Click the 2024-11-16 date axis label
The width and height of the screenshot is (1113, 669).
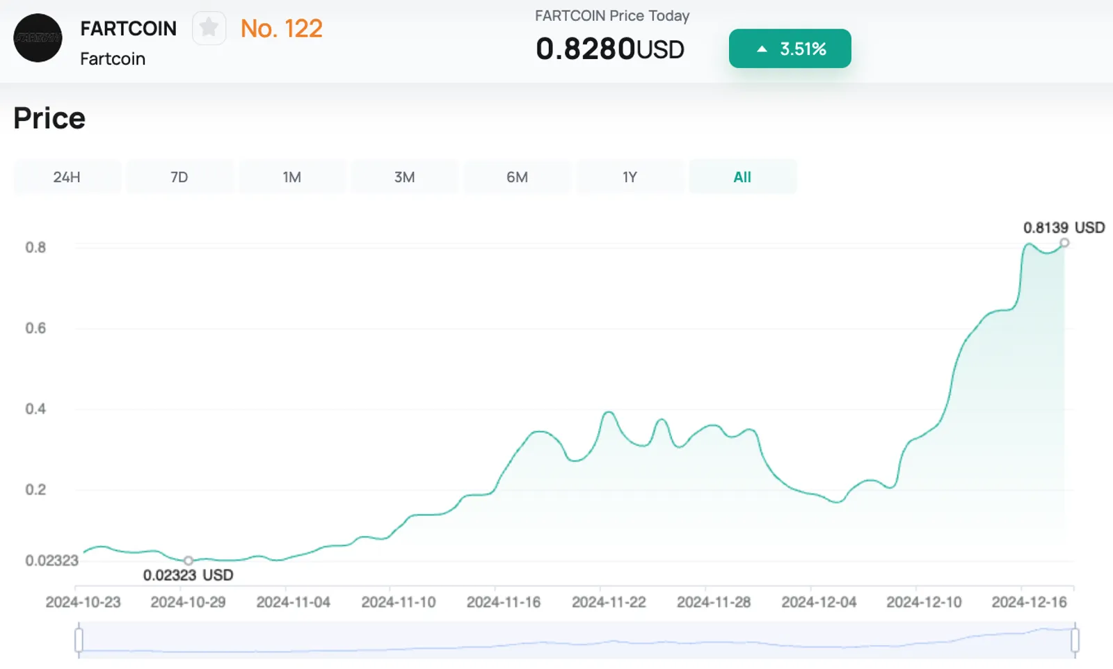pos(504,602)
